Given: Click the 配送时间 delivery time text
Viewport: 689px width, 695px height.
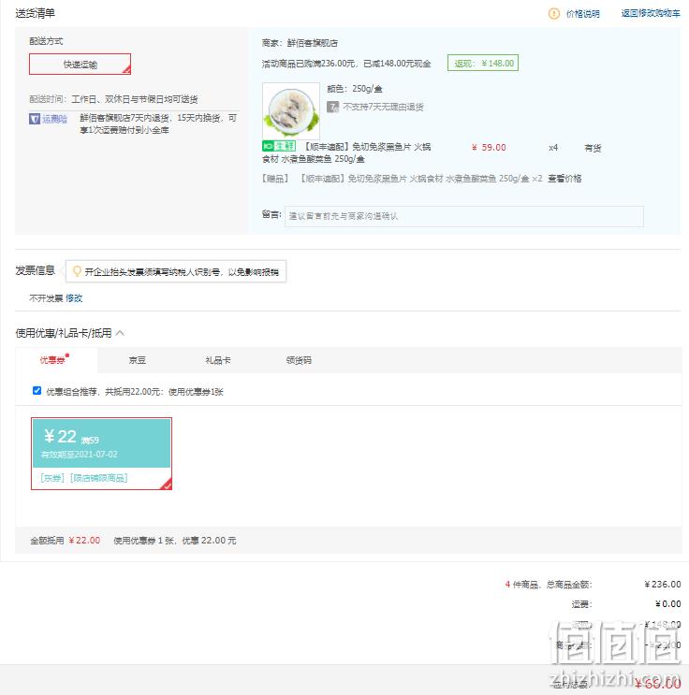Looking at the screenshot, I should point(113,99).
